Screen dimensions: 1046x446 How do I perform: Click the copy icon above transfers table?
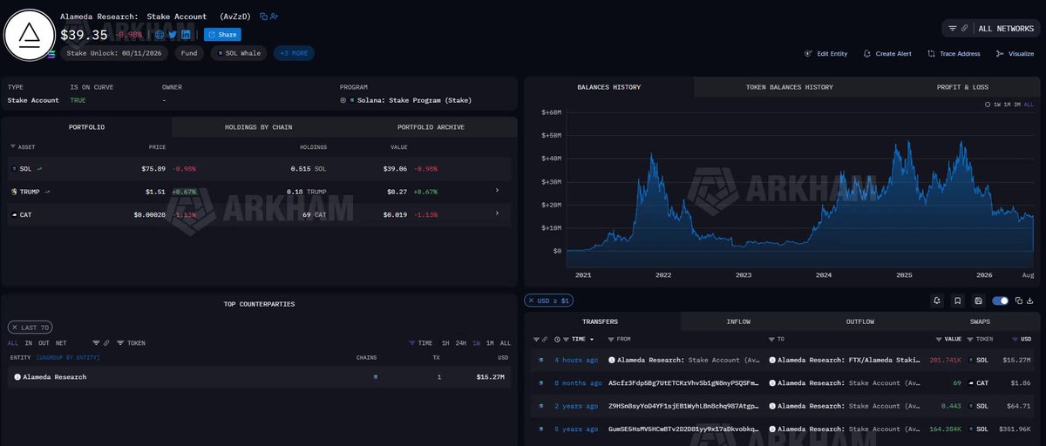click(x=1018, y=301)
